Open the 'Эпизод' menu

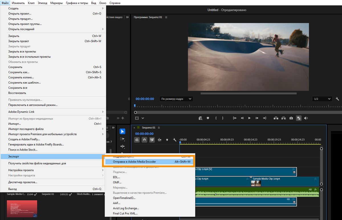[x=42, y=3]
